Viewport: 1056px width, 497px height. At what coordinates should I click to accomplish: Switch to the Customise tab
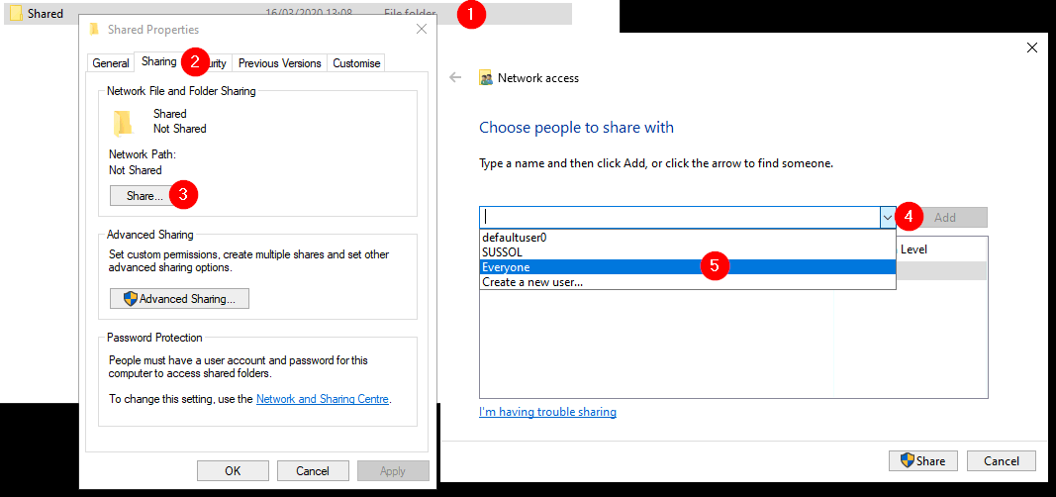click(356, 63)
